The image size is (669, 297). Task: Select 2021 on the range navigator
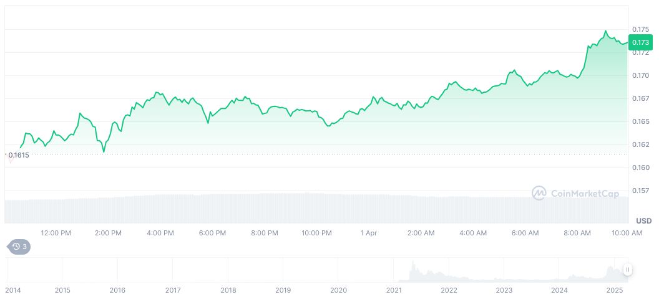(393, 290)
